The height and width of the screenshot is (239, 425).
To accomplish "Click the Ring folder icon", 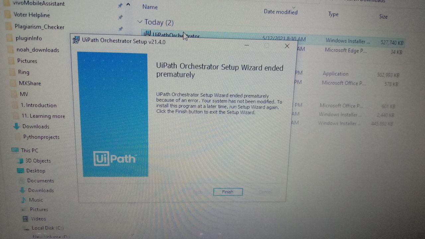I will (12, 72).
